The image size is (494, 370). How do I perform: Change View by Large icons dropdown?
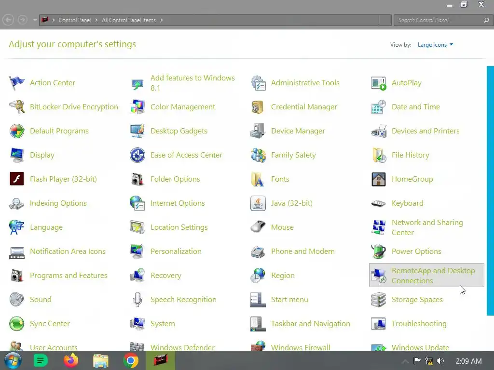[x=435, y=45]
